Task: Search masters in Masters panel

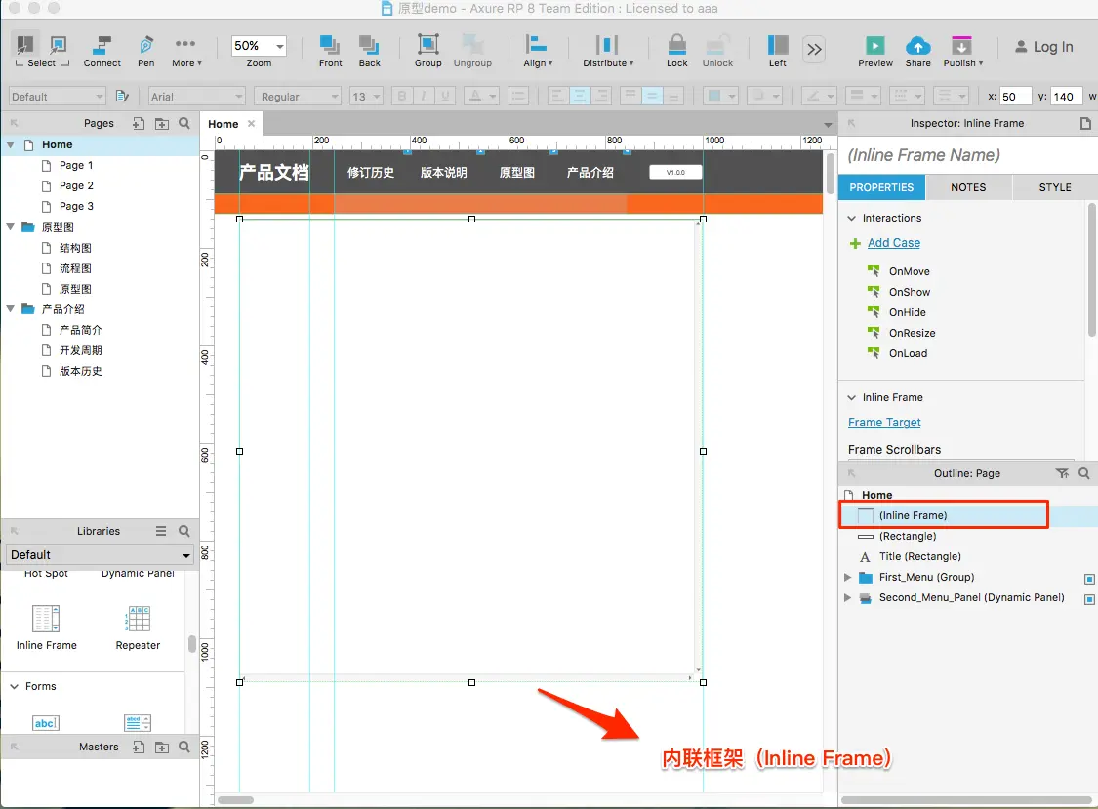Action: tap(184, 747)
